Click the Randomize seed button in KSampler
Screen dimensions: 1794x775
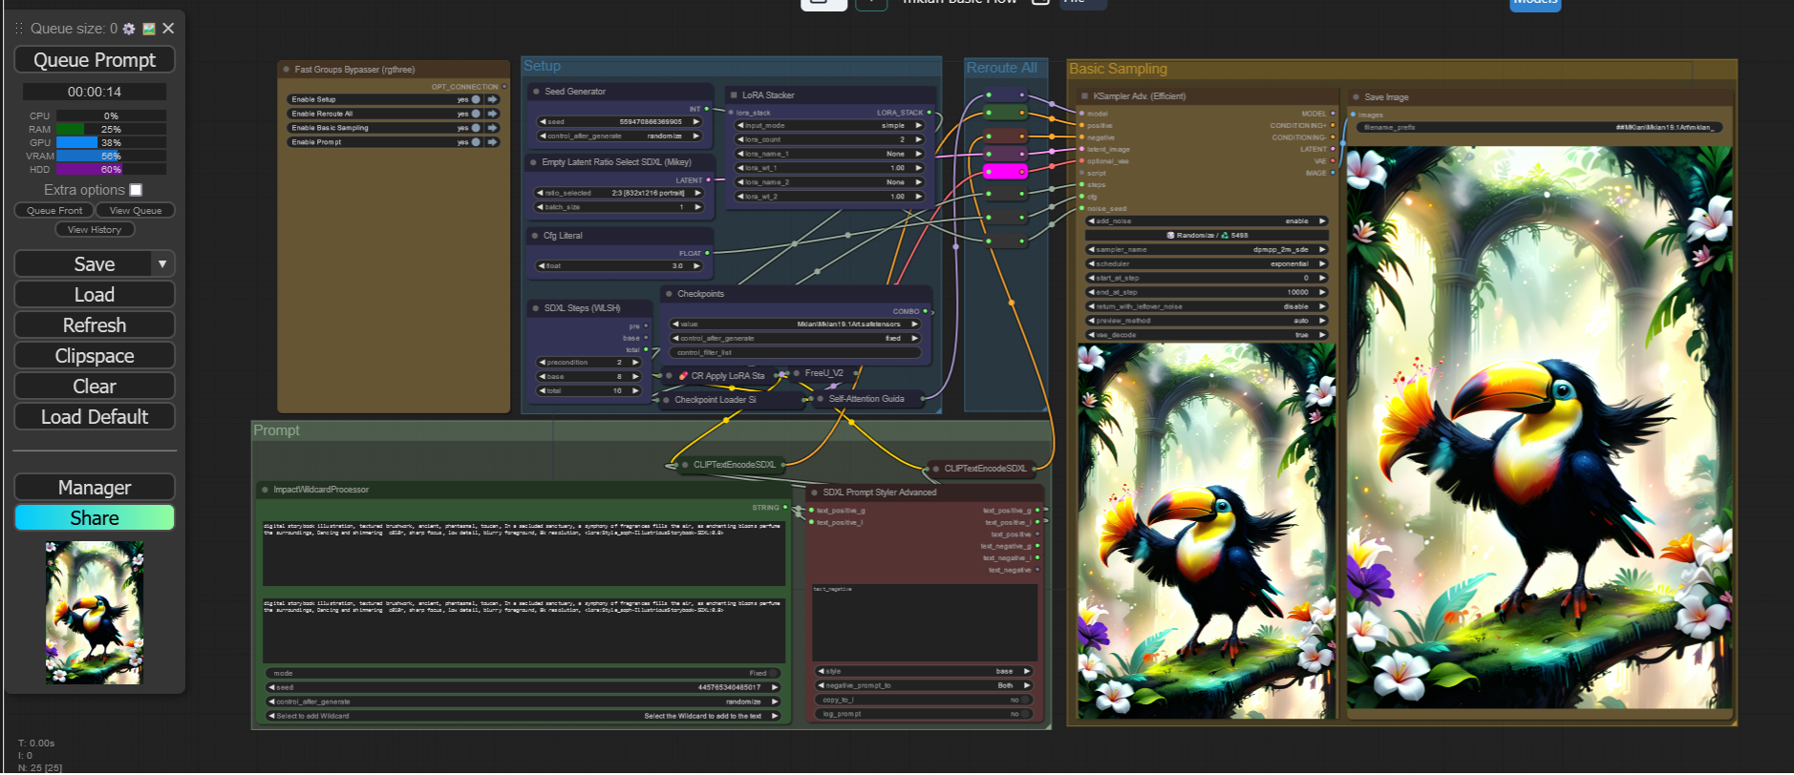pyautogui.click(x=1207, y=235)
